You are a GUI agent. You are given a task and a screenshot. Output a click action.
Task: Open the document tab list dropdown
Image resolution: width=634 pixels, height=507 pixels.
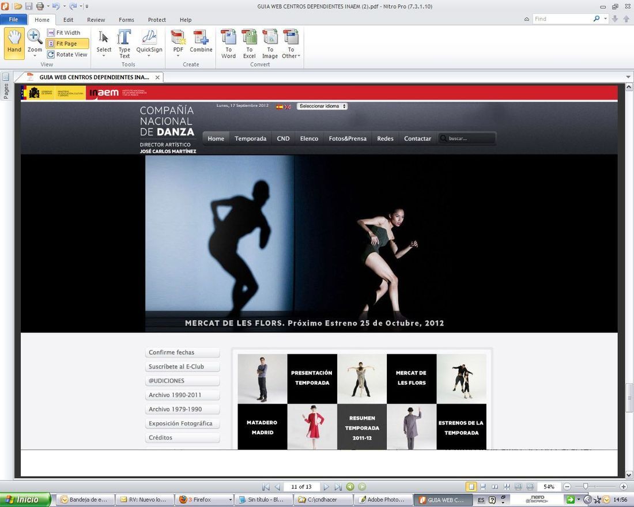[628, 77]
